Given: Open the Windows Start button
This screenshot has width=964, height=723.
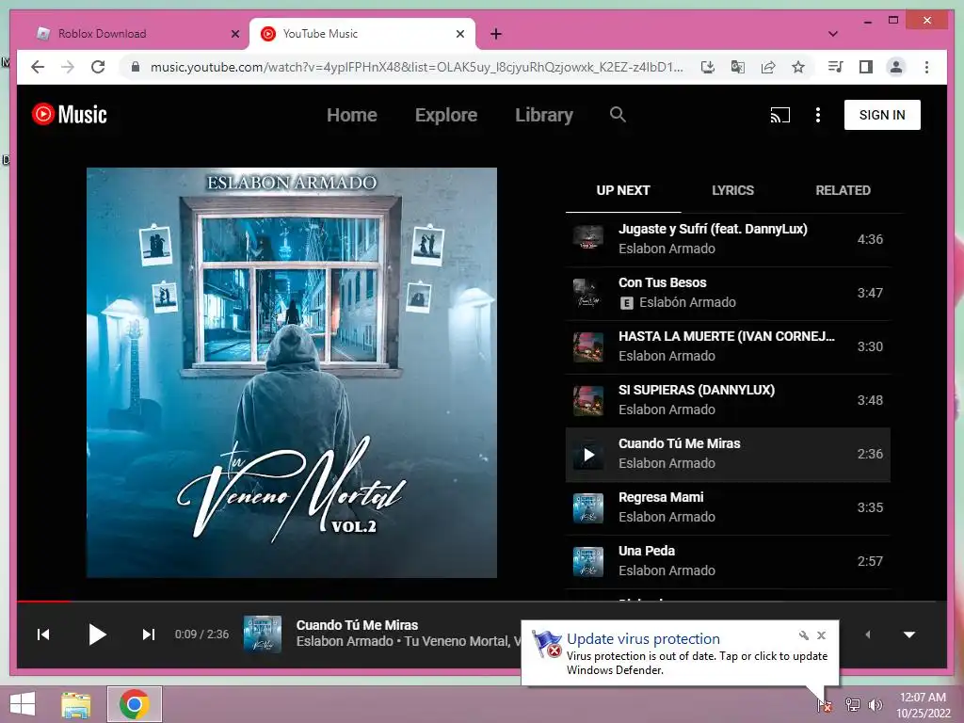Looking at the screenshot, I should coord(23,704).
